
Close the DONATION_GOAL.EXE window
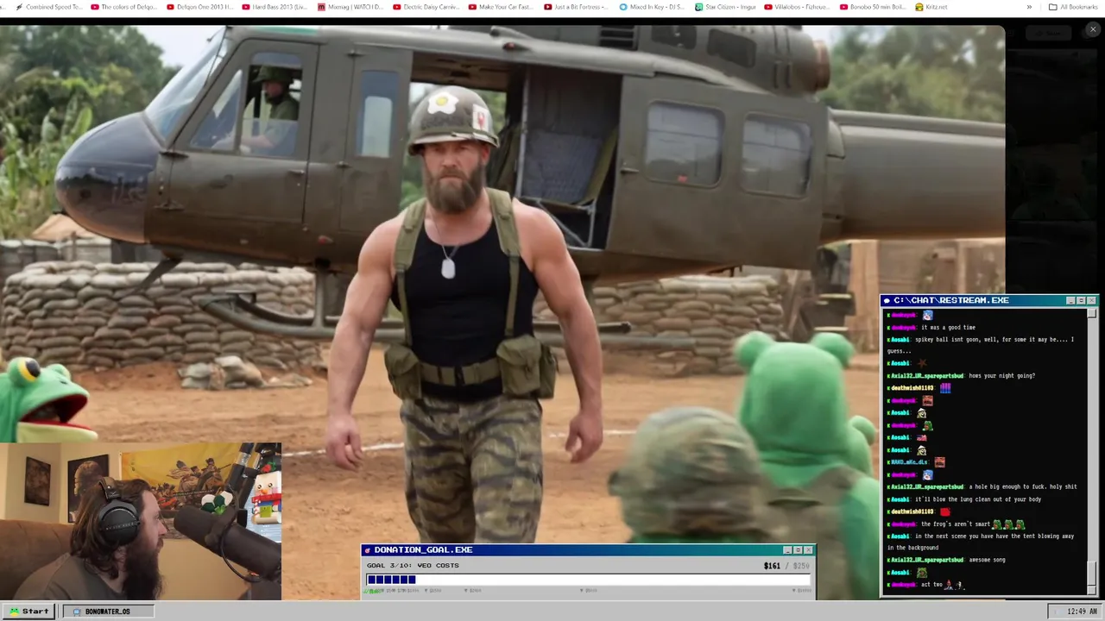click(x=808, y=550)
